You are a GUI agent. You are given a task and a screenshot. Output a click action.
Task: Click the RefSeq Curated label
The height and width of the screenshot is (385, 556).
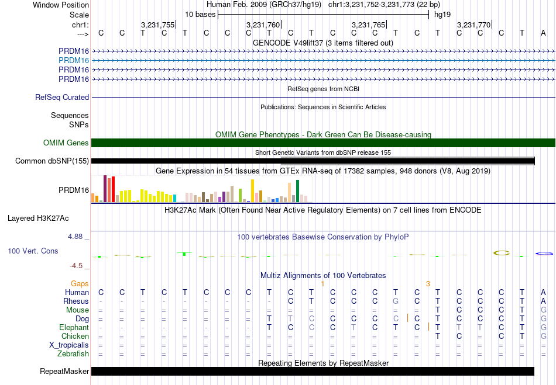[62, 97]
